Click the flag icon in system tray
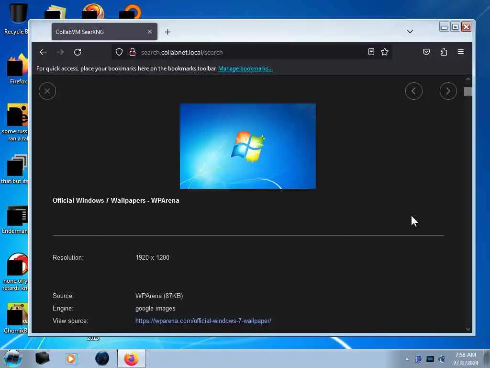490x368 pixels. (x=418, y=359)
